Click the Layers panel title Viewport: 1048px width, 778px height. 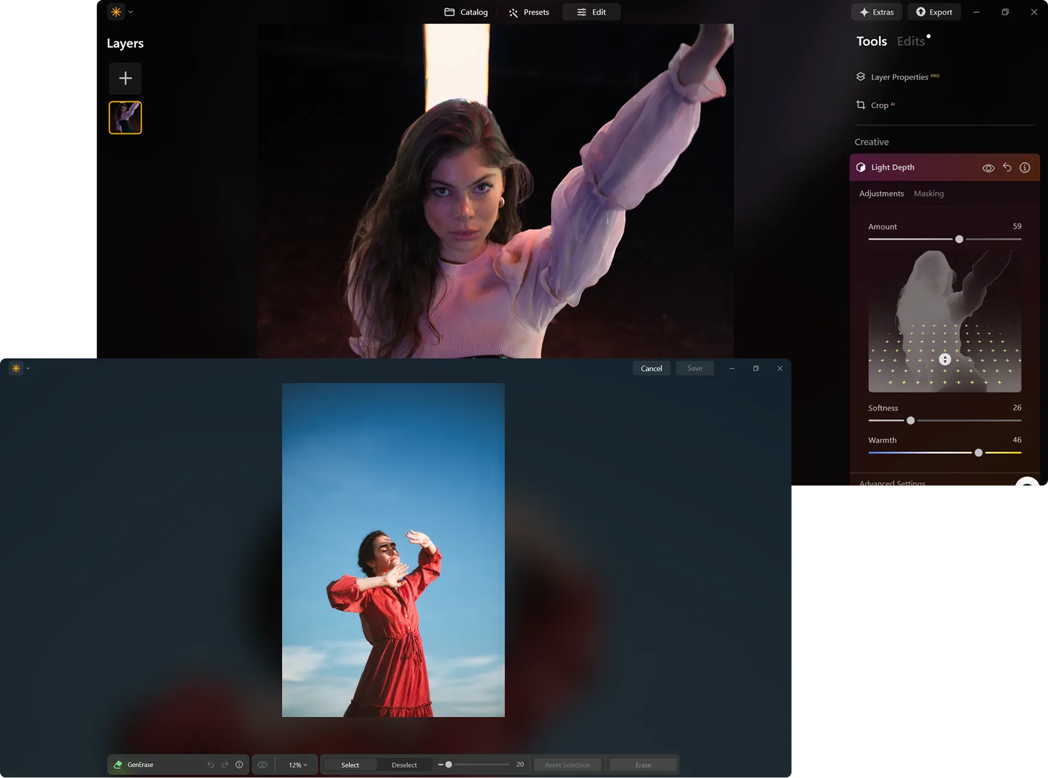click(125, 43)
